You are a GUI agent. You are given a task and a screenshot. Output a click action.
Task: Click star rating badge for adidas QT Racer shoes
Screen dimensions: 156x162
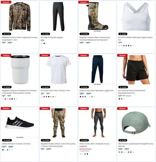point(7,140)
